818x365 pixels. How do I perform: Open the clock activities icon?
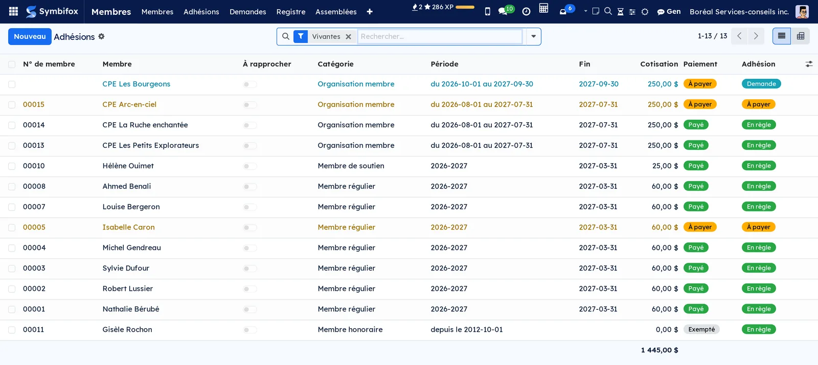(526, 11)
